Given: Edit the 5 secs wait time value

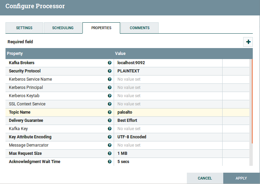Looking at the screenshot, I should click(168, 162).
